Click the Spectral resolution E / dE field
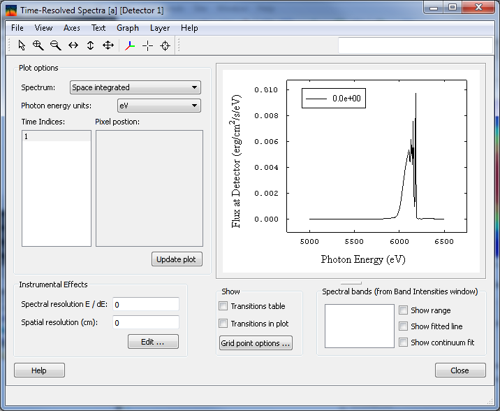The width and height of the screenshot is (500, 411). click(146, 305)
